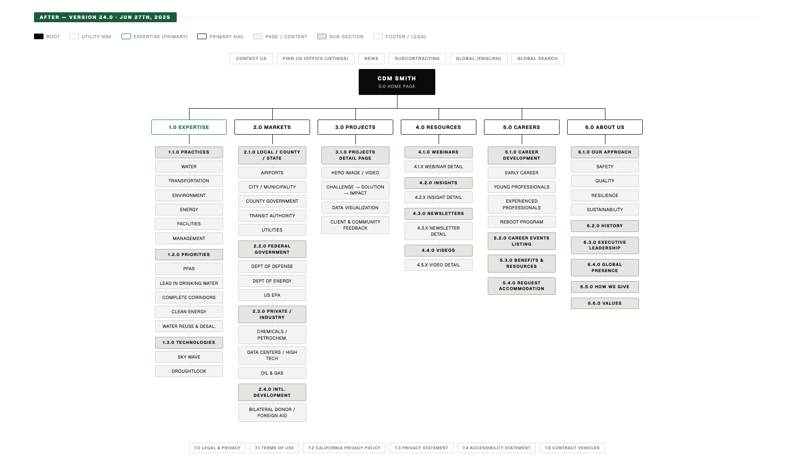
Task: Click the grey Sub-Section legend swatch
Action: (322, 36)
